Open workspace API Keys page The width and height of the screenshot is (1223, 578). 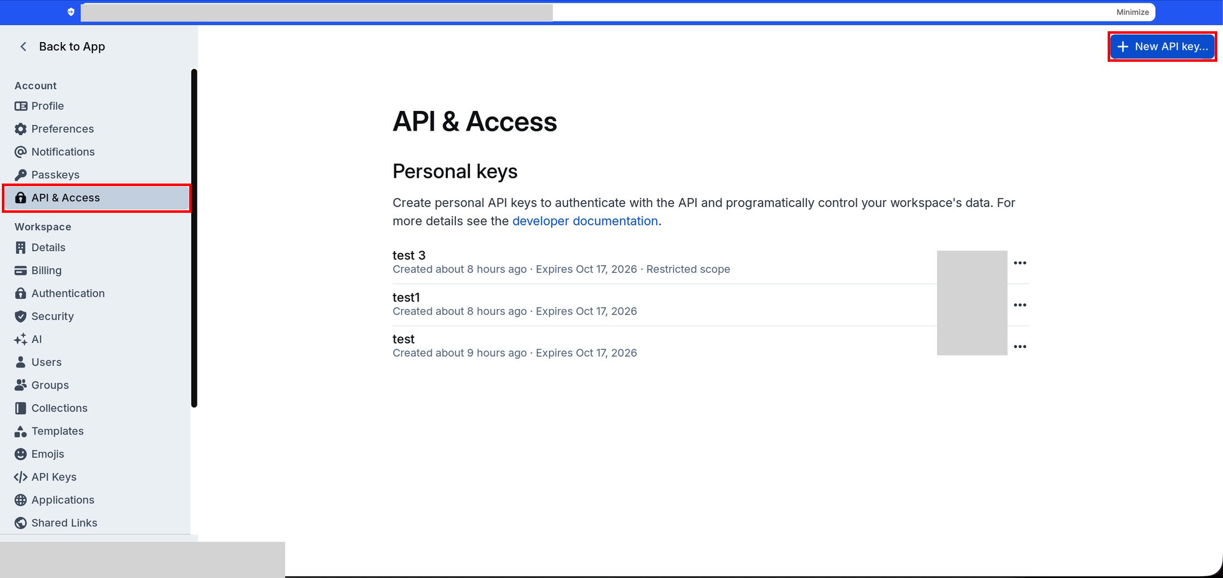click(96, 477)
